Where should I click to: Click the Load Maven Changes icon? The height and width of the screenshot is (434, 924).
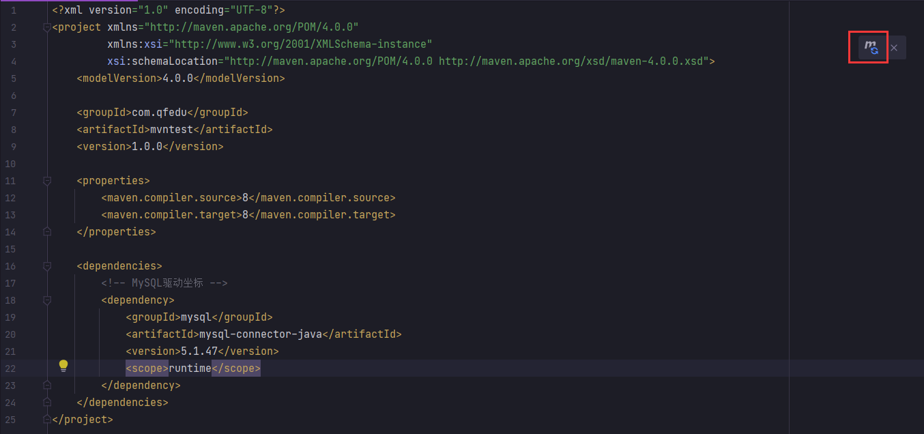tap(871, 47)
